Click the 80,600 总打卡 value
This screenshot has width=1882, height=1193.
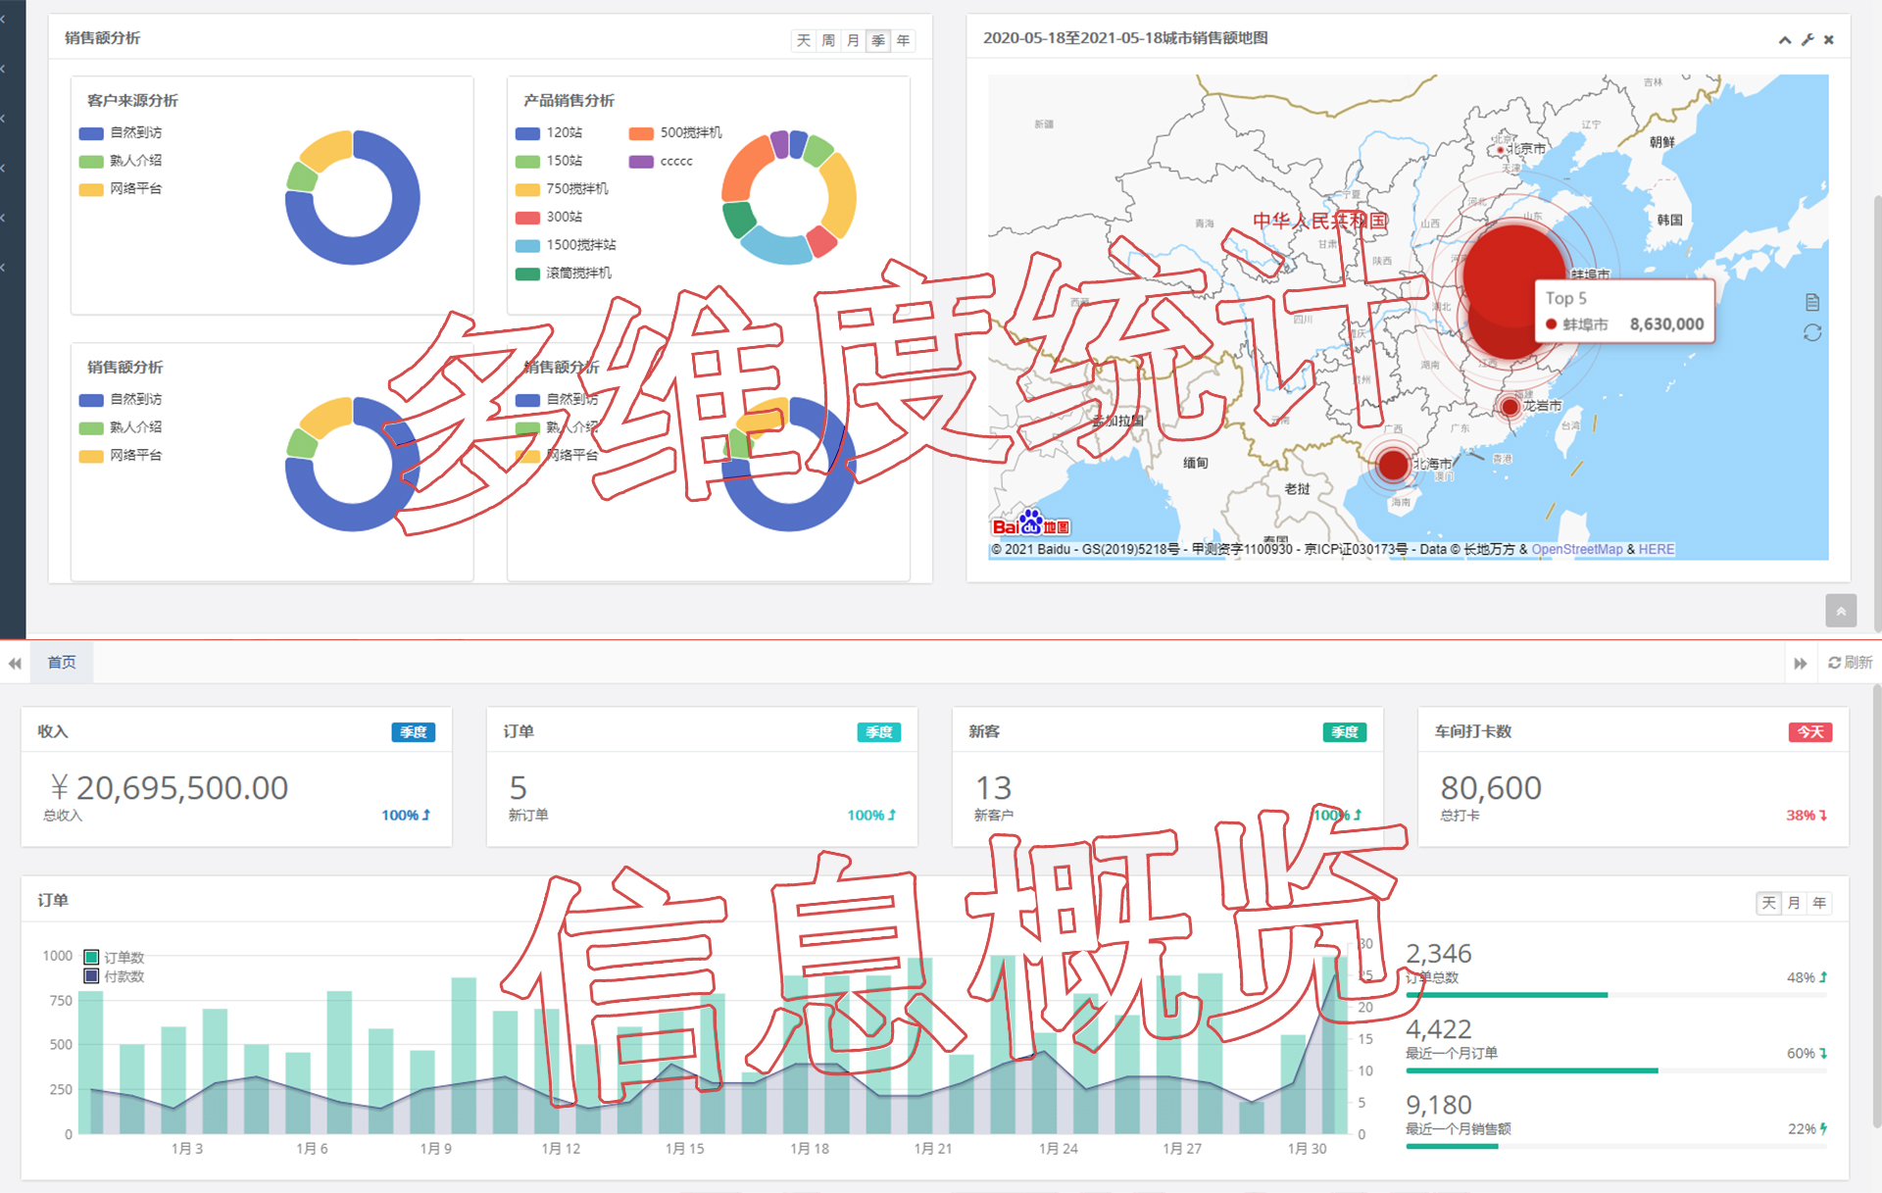pyautogui.click(x=1491, y=787)
